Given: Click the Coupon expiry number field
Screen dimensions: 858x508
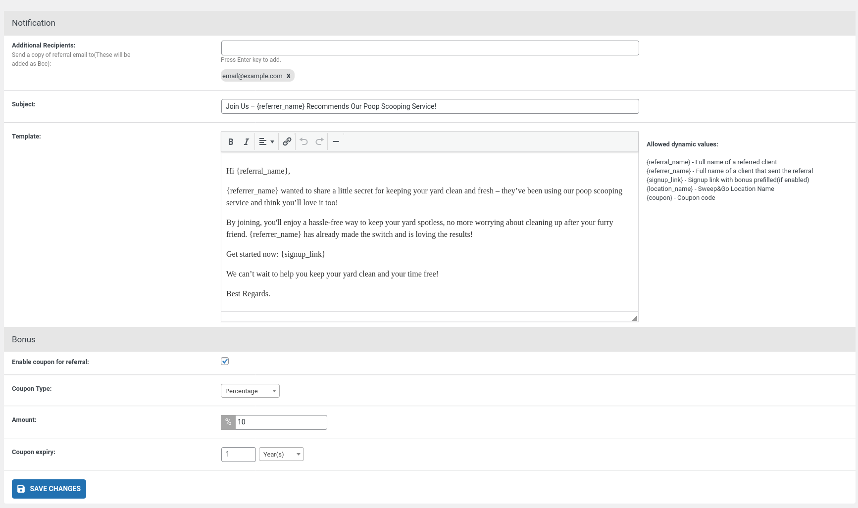Looking at the screenshot, I should pos(238,454).
